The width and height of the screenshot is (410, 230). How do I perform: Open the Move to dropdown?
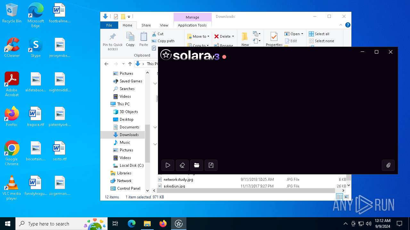coord(198,36)
